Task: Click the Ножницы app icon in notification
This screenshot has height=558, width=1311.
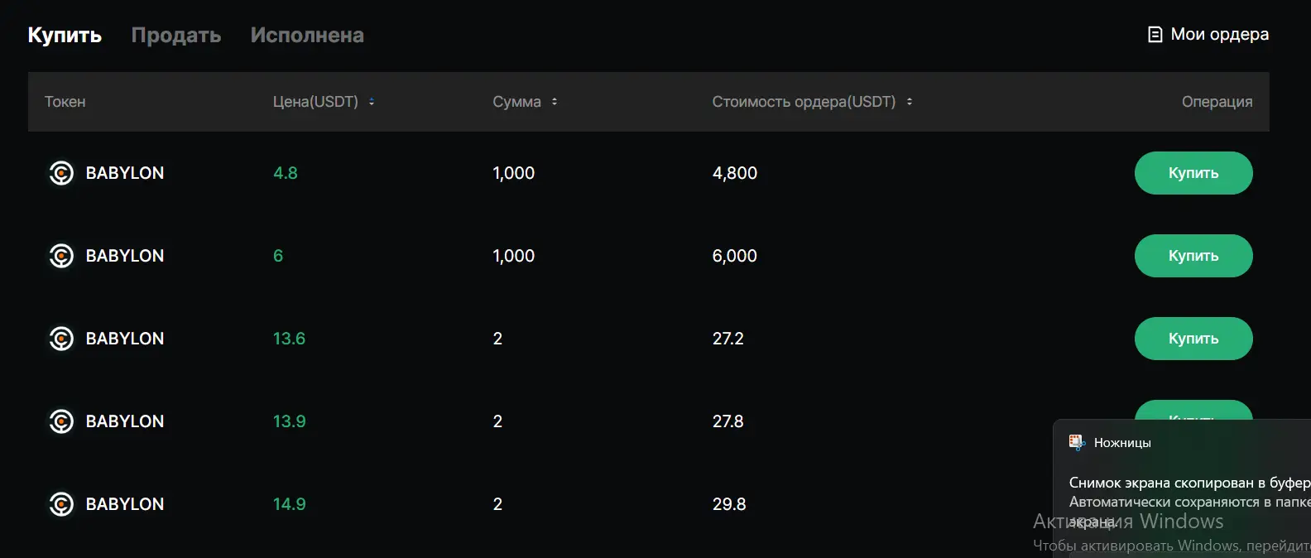Action: pos(1077,443)
